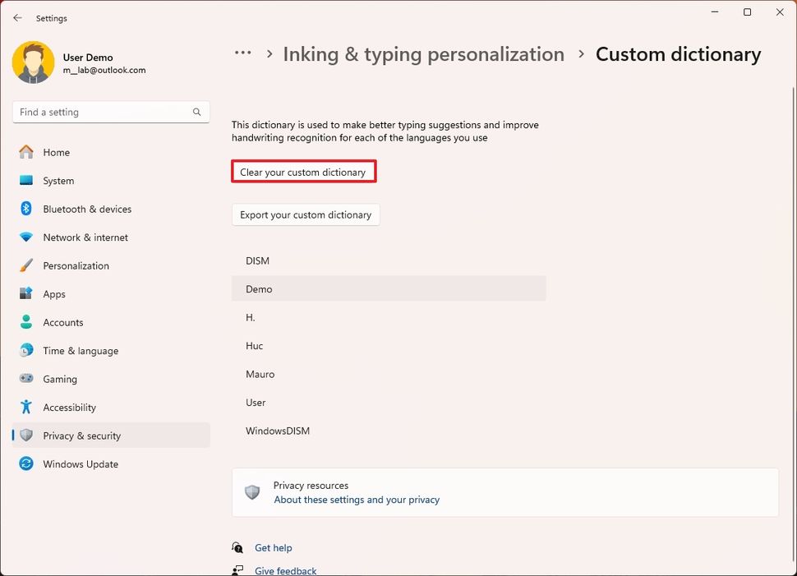The width and height of the screenshot is (797, 576).
Task: Click the Windows Update icon
Action: point(26,463)
